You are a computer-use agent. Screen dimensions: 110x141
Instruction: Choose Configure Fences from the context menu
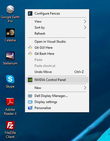tap(57, 13)
